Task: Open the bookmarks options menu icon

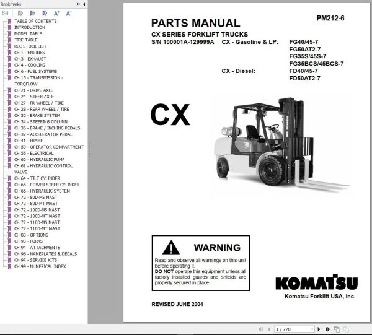Action: pyautogui.click(x=5, y=13)
